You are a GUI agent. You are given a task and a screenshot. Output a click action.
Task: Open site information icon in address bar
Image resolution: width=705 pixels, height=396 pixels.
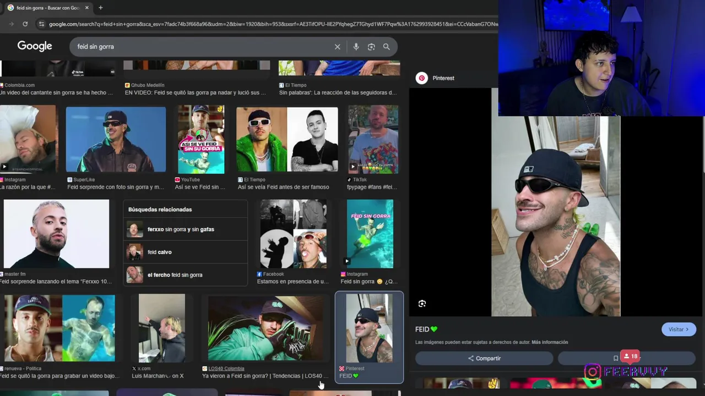[x=41, y=24]
